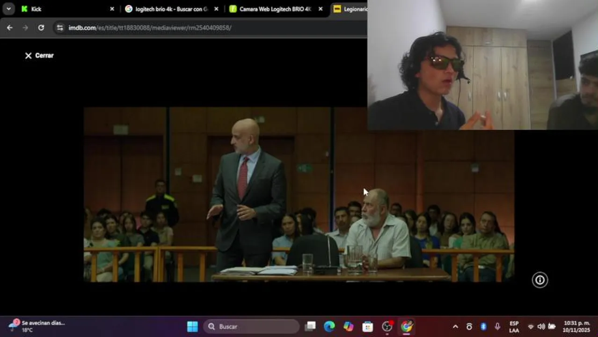The height and width of the screenshot is (337, 598).
Task: Click the courtroom movie still image
Action: 299,195
